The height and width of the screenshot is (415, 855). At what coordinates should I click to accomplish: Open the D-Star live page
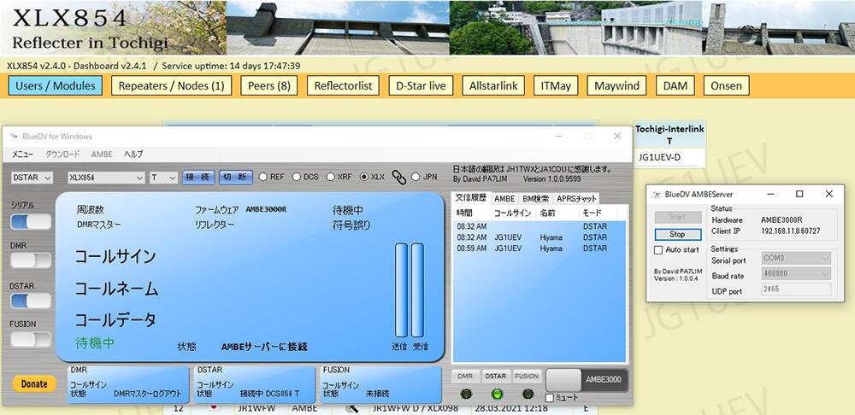pos(421,85)
